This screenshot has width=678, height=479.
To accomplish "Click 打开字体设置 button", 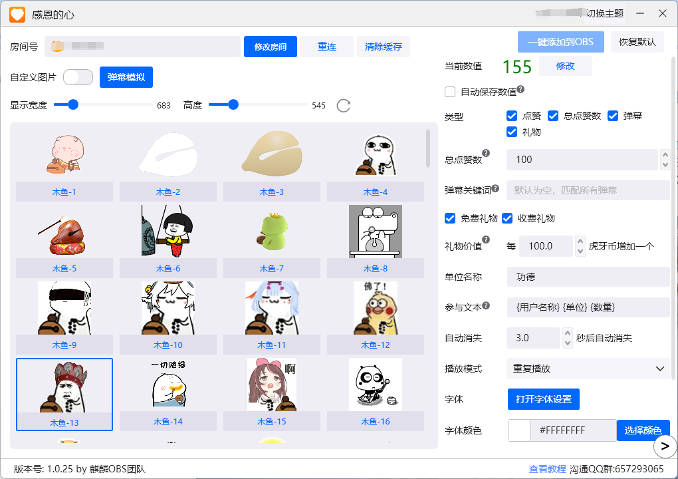I will click(544, 399).
